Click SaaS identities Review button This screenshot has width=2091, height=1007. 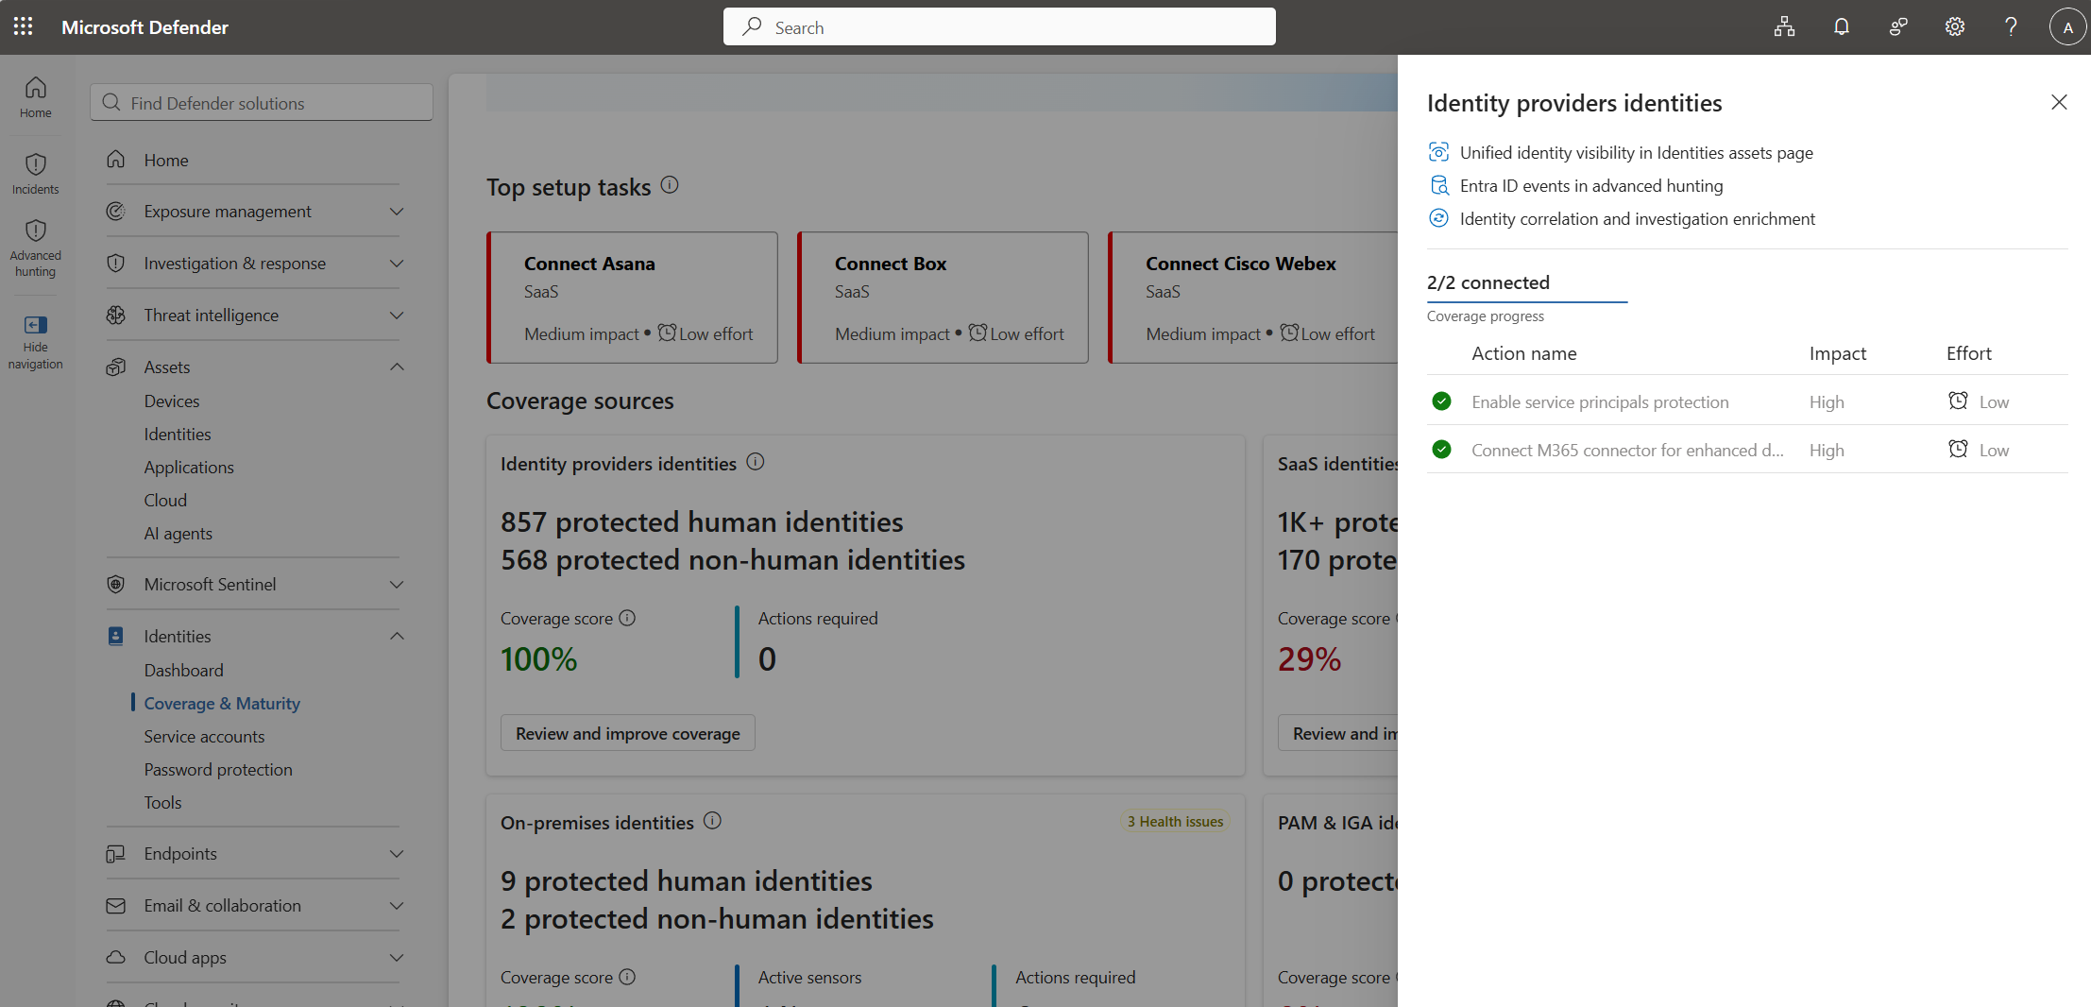(1338, 733)
